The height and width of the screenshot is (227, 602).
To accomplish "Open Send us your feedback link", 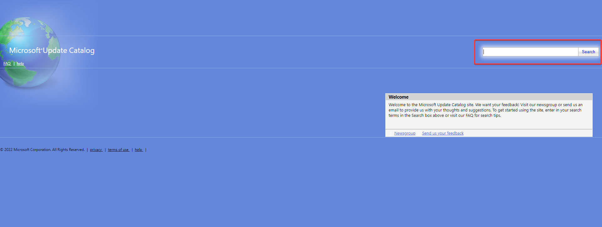I will coord(443,133).
